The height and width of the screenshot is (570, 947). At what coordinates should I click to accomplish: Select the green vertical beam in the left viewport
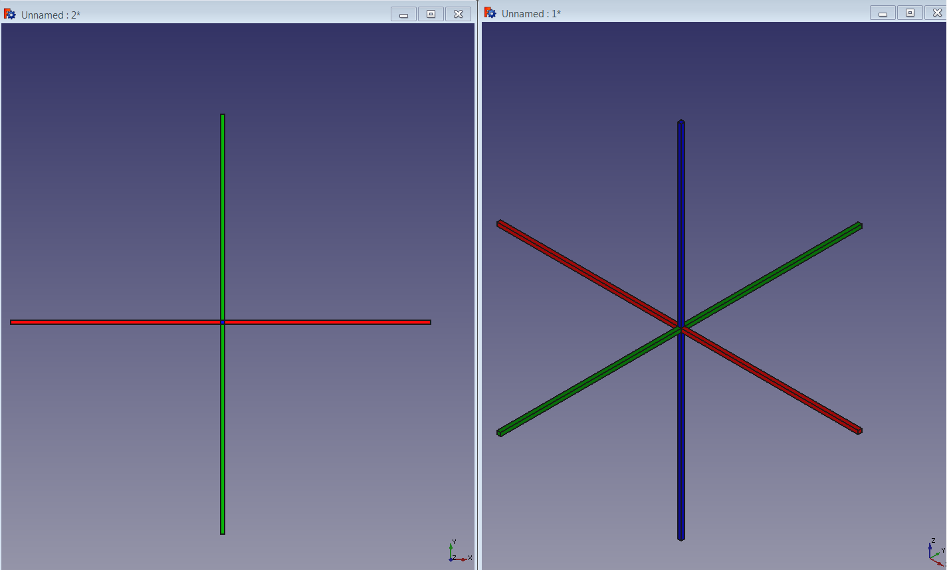click(222, 199)
